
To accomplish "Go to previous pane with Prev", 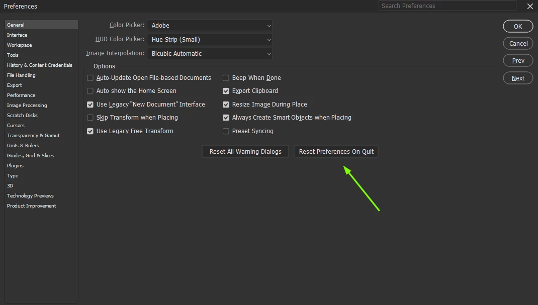I will (x=518, y=61).
